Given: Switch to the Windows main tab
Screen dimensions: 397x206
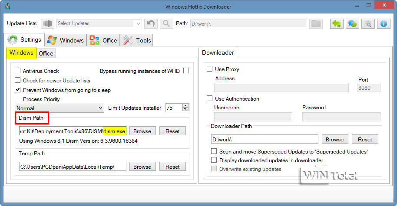Looking at the screenshot, I should (66, 40).
